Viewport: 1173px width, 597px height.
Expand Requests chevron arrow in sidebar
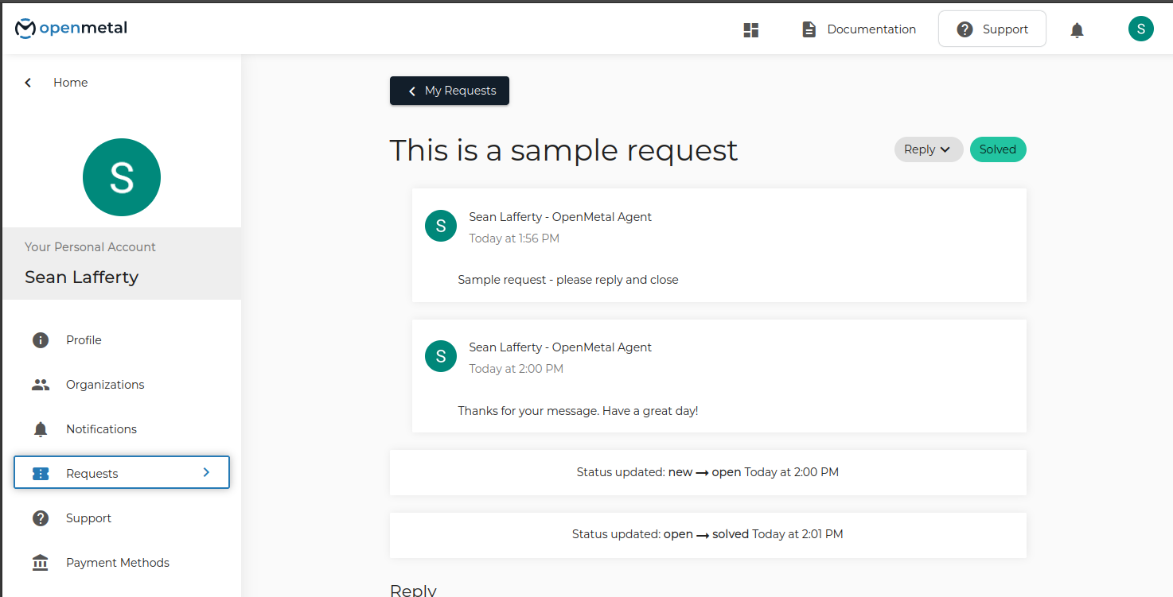206,472
